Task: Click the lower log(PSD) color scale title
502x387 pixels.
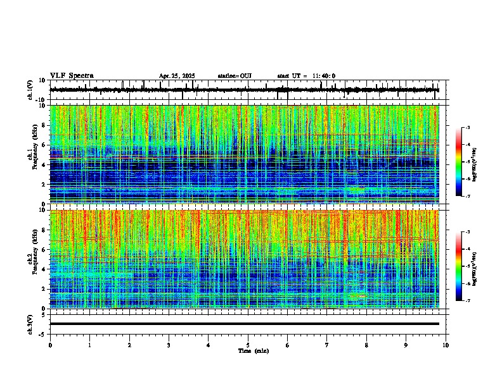Action: [474, 269]
